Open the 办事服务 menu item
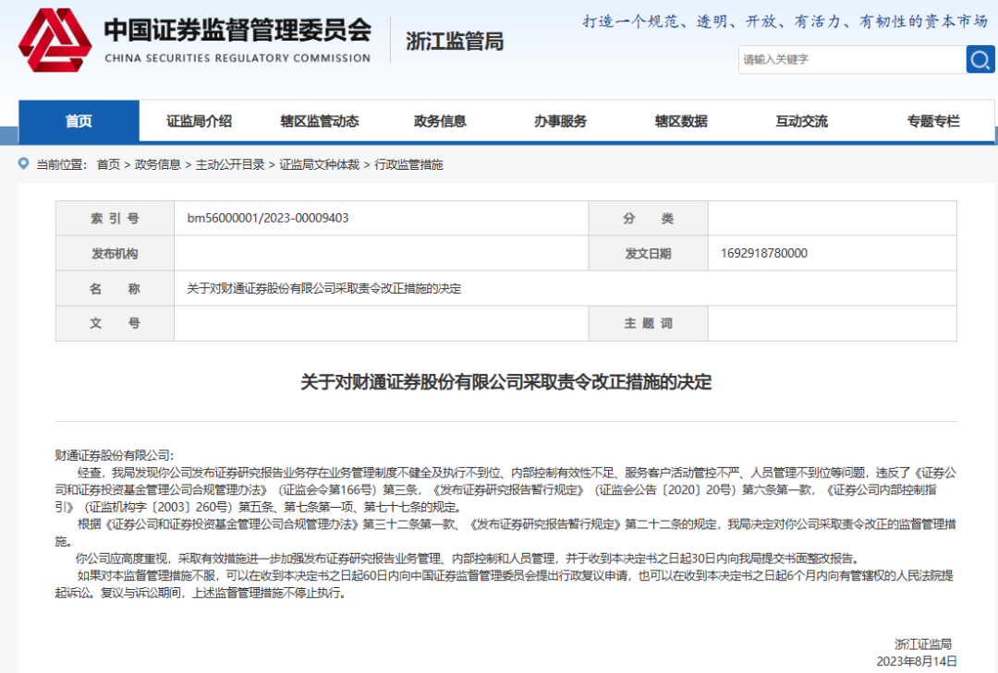998x673 pixels. pos(560,120)
